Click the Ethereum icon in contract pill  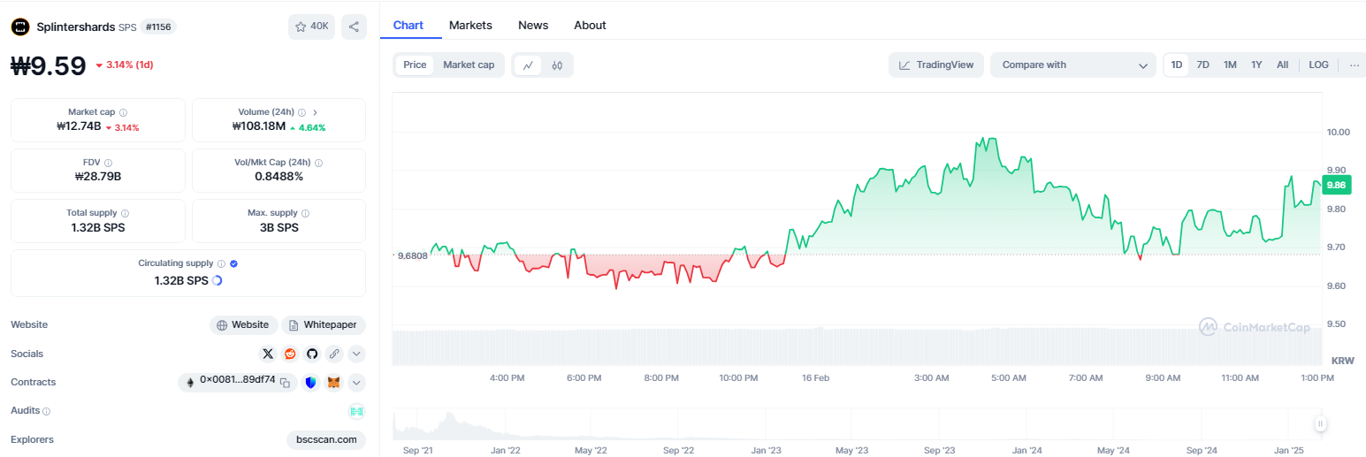click(190, 382)
